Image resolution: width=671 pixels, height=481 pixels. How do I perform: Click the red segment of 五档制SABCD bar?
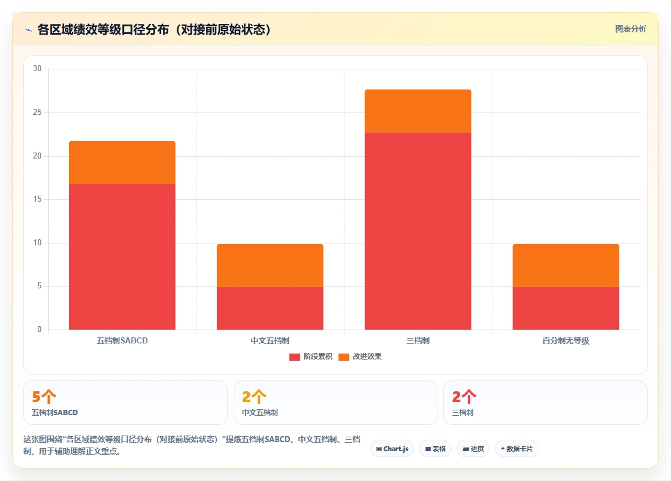122,257
